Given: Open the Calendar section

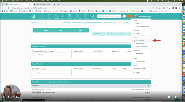Looking at the screenshot, I should click(x=69, y=16).
